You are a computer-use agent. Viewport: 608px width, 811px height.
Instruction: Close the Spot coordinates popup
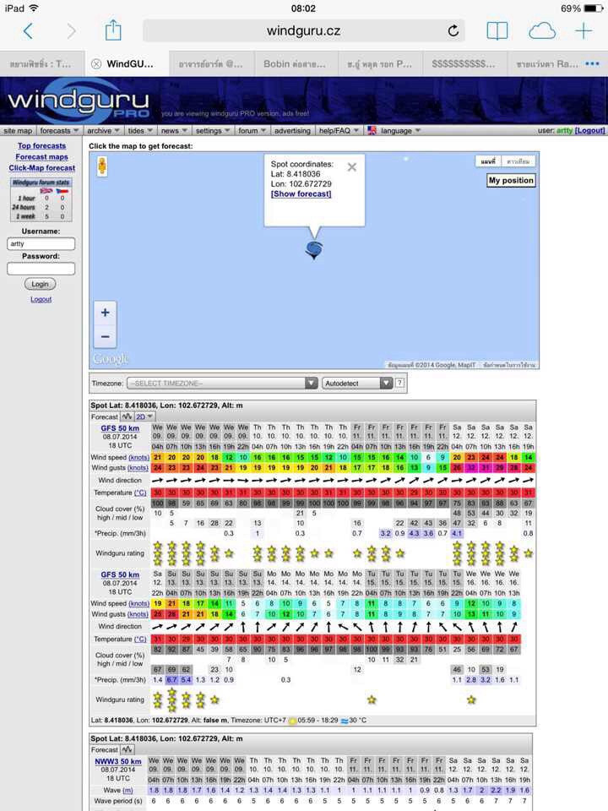351,167
